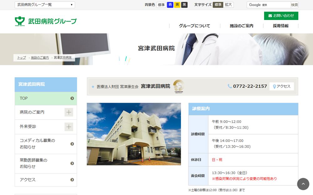Click the arrow icon on TOP row
Image resolution: width=313 pixels, height=195 pixels.
click(72, 98)
